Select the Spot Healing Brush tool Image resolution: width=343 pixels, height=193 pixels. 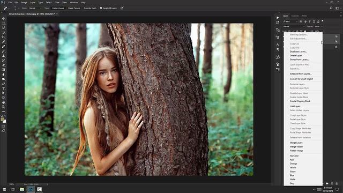coord(3,47)
